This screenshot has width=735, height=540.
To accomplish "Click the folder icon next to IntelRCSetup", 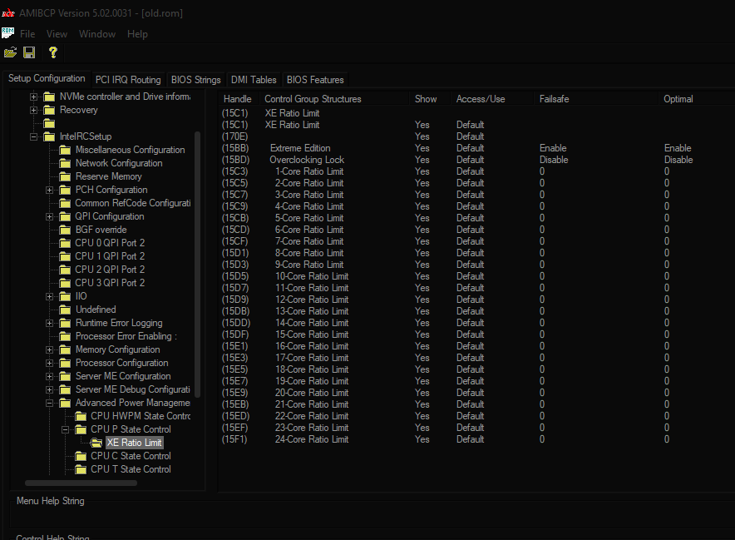I will click(49, 137).
